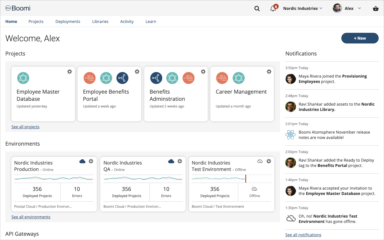Click the + New button

(360, 38)
